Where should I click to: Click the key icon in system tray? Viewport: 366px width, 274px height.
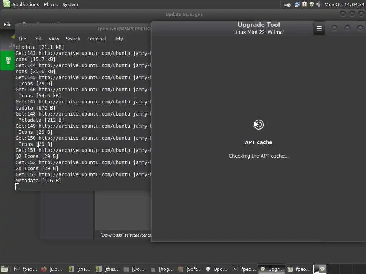click(287, 5)
